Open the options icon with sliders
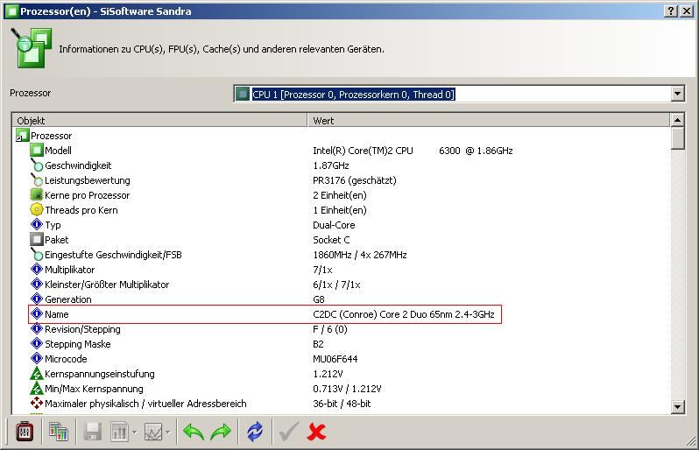The height and width of the screenshot is (450, 699). (x=25, y=432)
